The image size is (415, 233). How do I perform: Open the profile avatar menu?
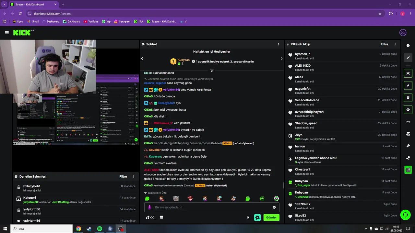click(403, 33)
